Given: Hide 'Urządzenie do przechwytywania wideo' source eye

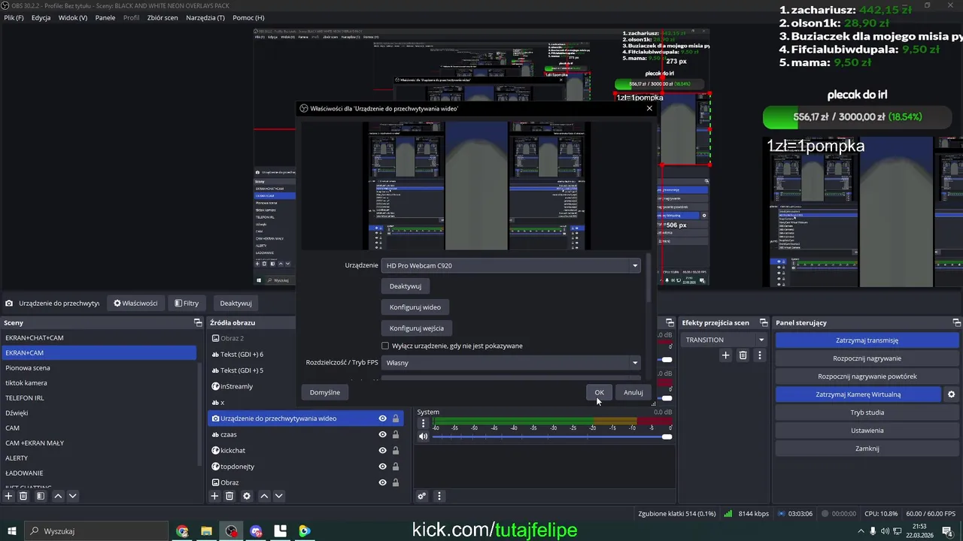Looking at the screenshot, I should (382, 419).
